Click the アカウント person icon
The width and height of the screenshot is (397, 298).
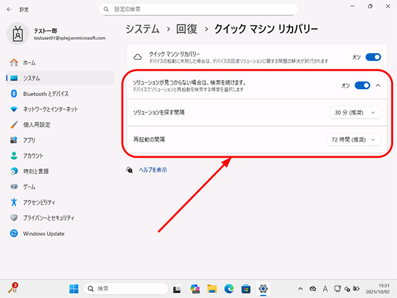point(14,156)
